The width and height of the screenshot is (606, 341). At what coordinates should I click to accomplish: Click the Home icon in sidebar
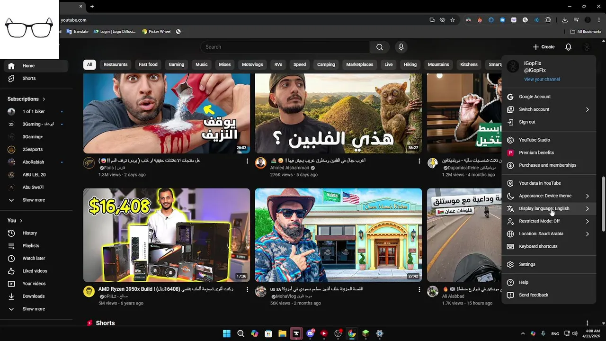click(x=11, y=66)
